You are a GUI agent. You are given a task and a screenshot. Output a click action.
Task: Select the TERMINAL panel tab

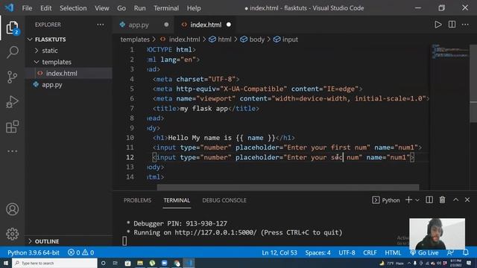pyautogui.click(x=177, y=200)
